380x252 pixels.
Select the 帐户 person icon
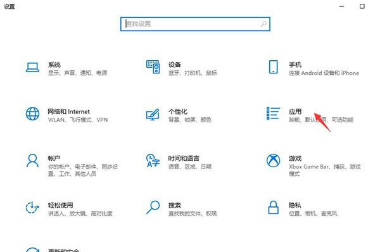[32, 160]
